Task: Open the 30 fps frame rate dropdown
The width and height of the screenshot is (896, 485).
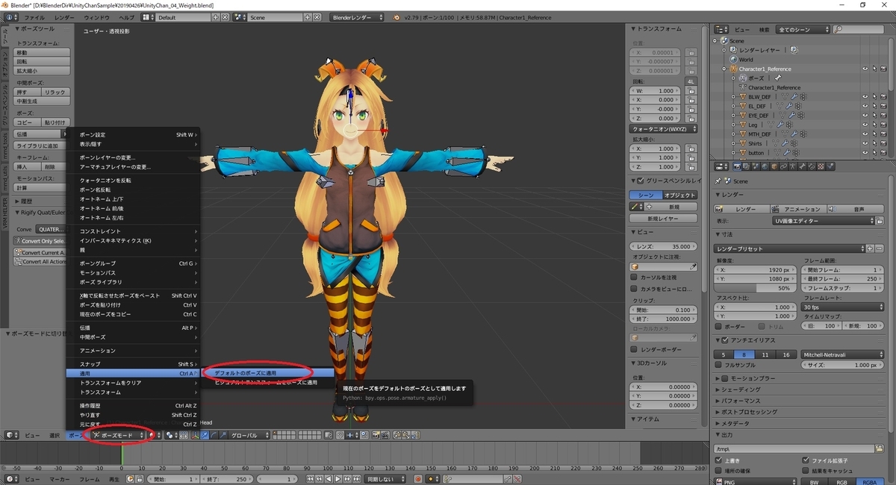Action: [843, 307]
